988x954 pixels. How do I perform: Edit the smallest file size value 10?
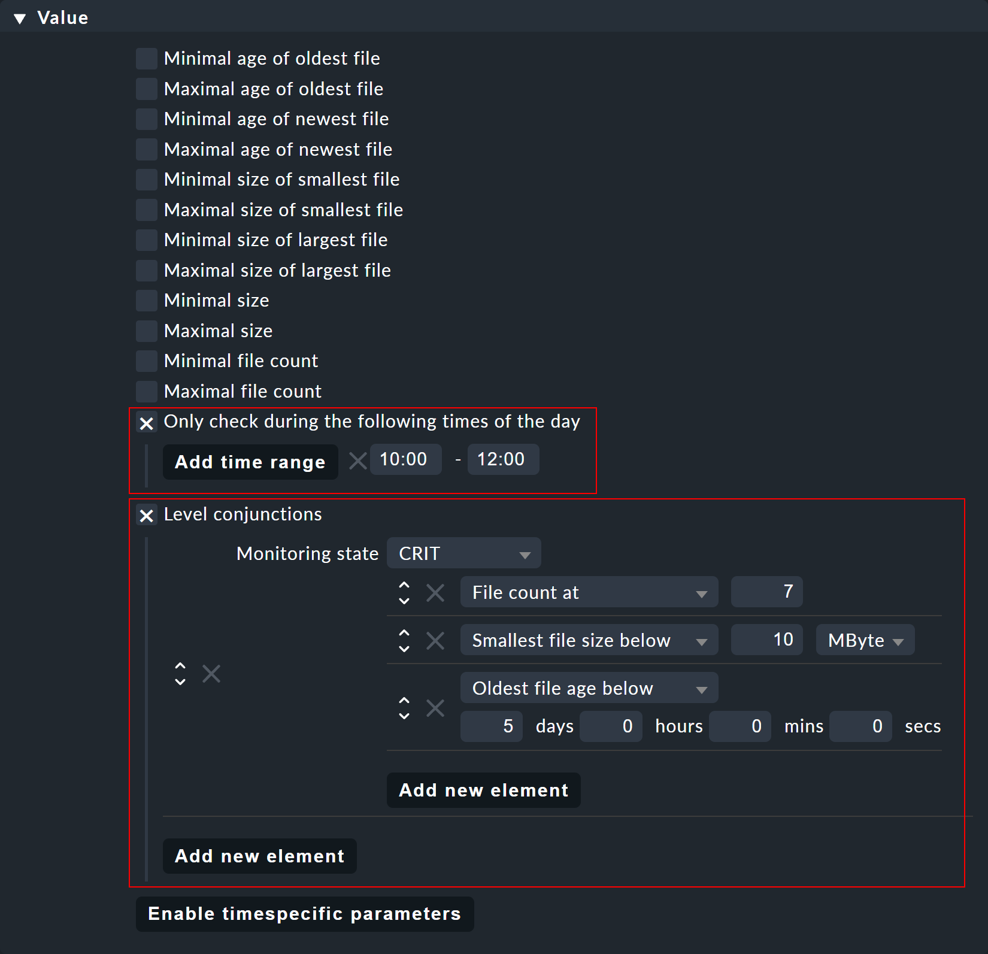click(x=766, y=640)
